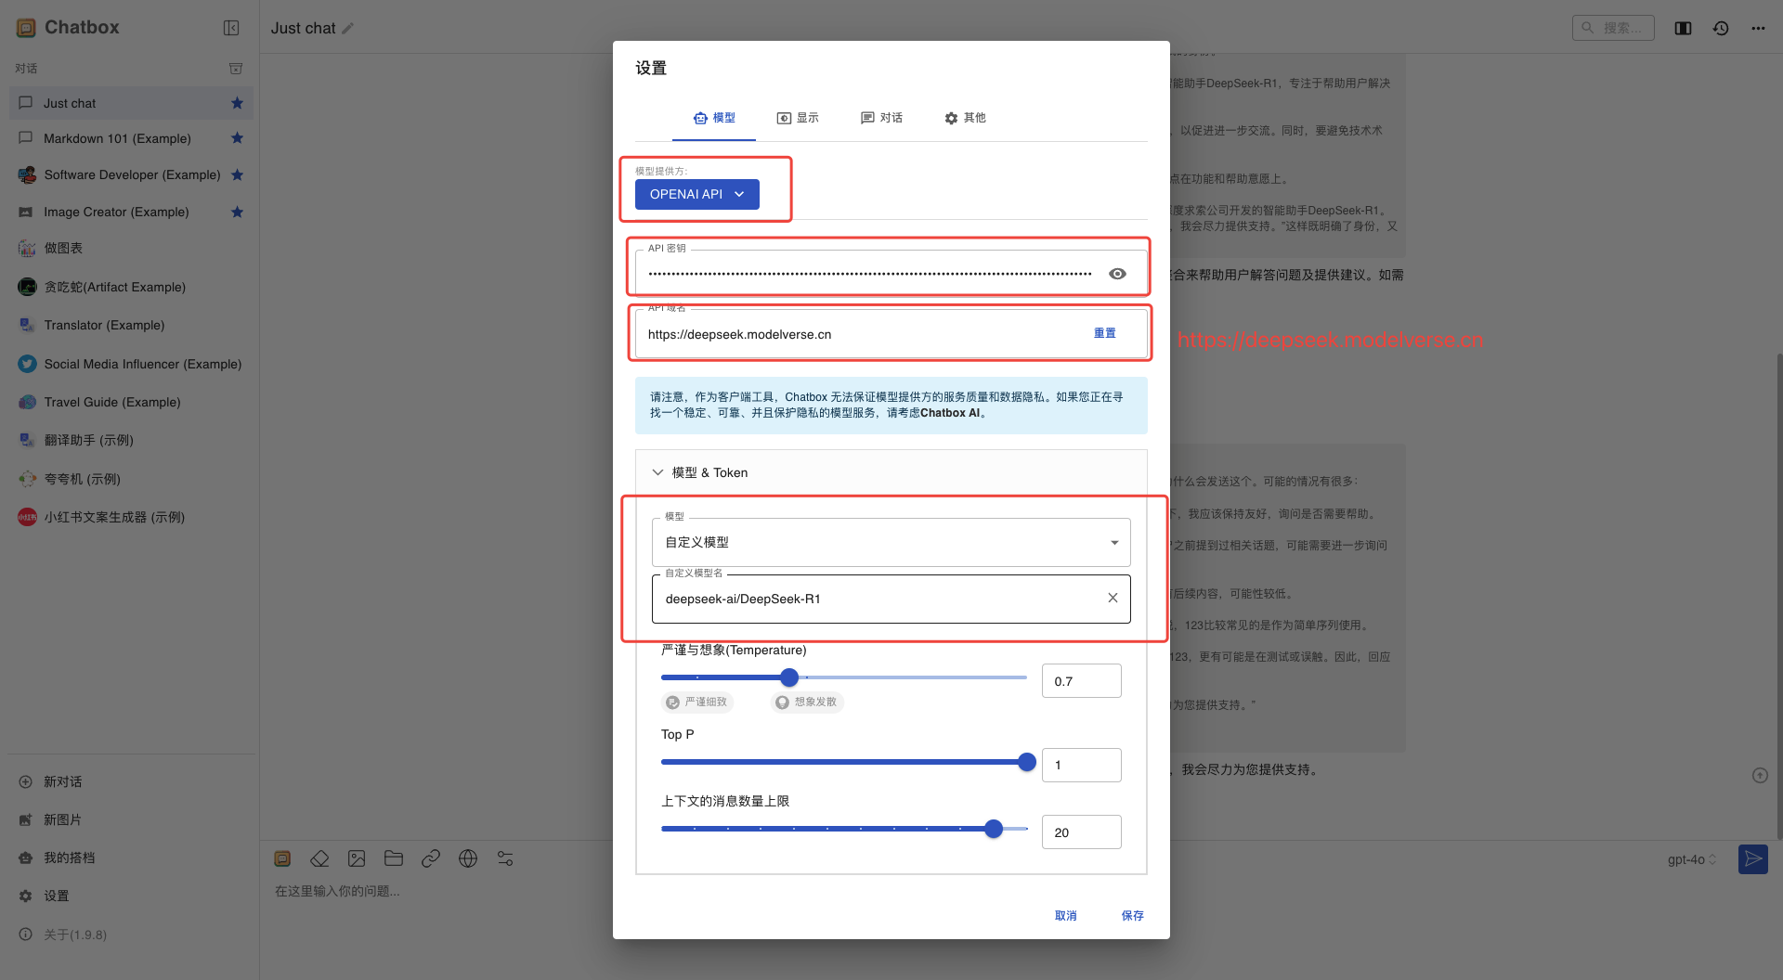Click the context message limit slider handle

994,829
